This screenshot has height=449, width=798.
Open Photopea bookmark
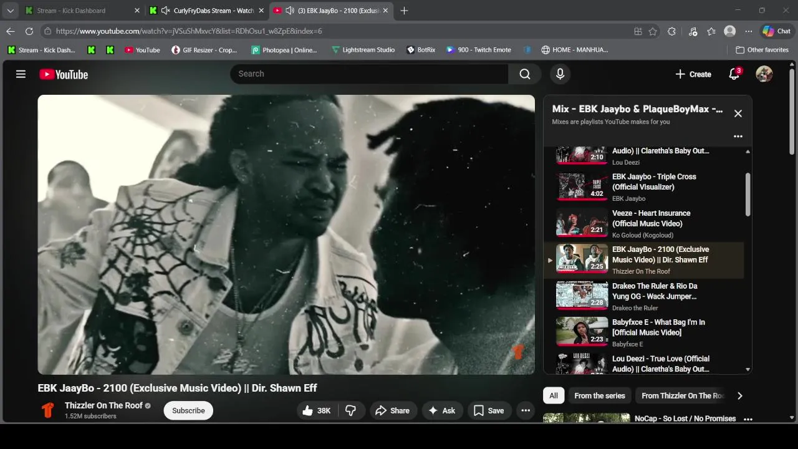click(x=284, y=50)
